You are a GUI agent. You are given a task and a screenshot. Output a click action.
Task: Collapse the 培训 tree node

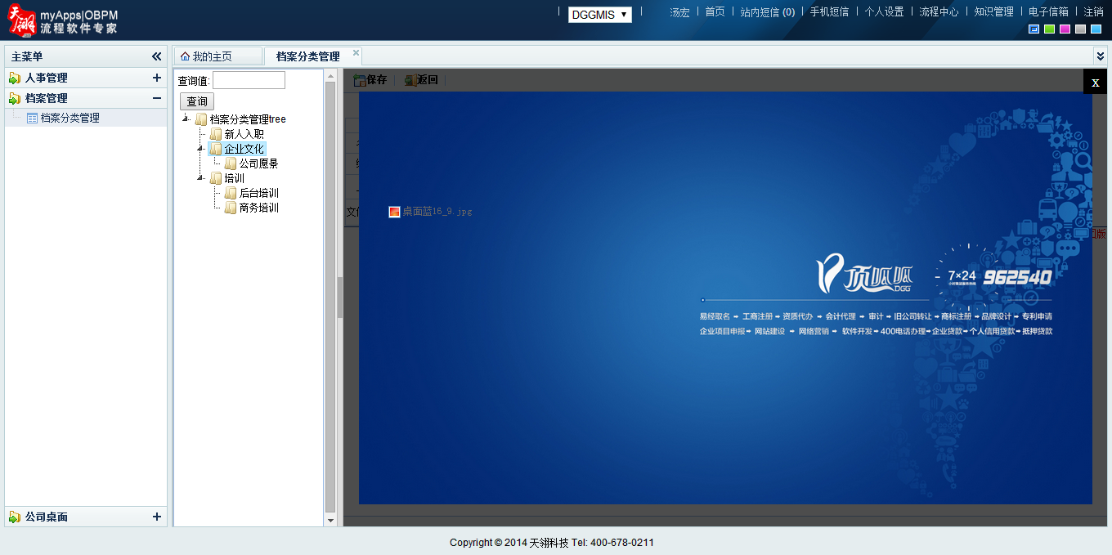(201, 178)
